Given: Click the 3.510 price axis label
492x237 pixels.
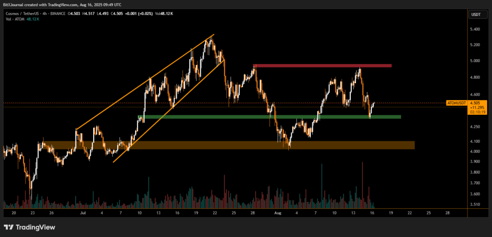Looking at the screenshot, I should click(x=475, y=204).
